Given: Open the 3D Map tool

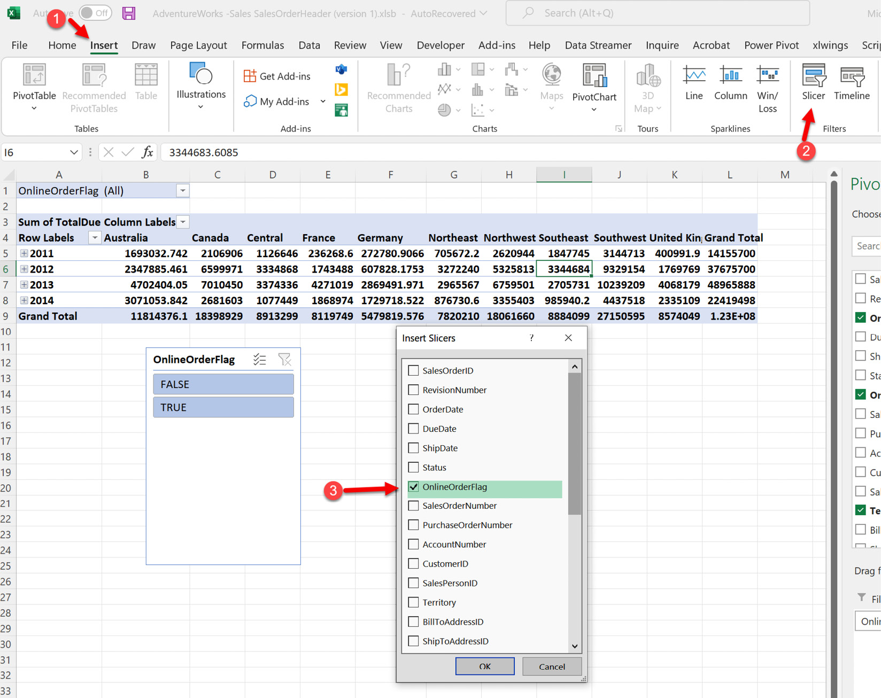Looking at the screenshot, I should (x=648, y=88).
